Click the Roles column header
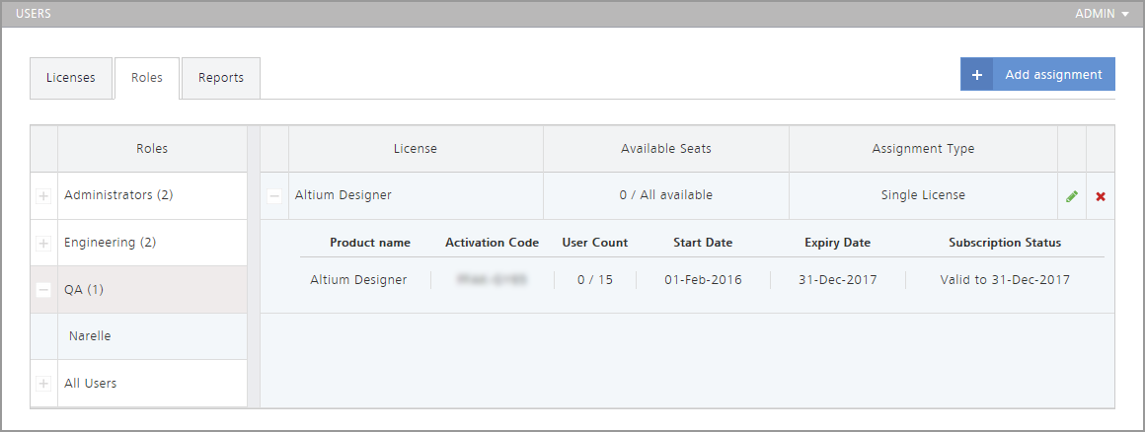1145x432 pixels. click(x=152, y=149)
